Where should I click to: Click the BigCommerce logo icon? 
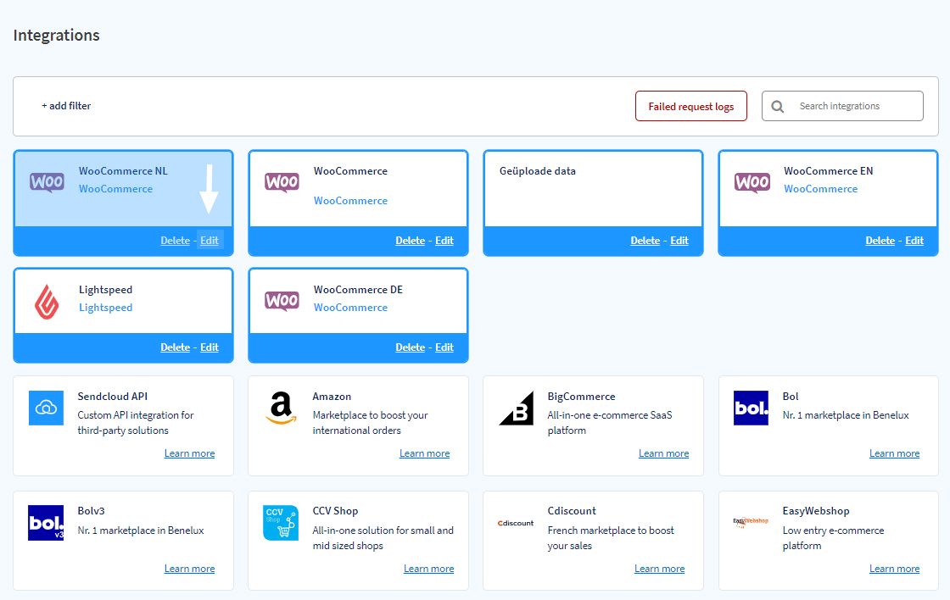tap(517, 408)
